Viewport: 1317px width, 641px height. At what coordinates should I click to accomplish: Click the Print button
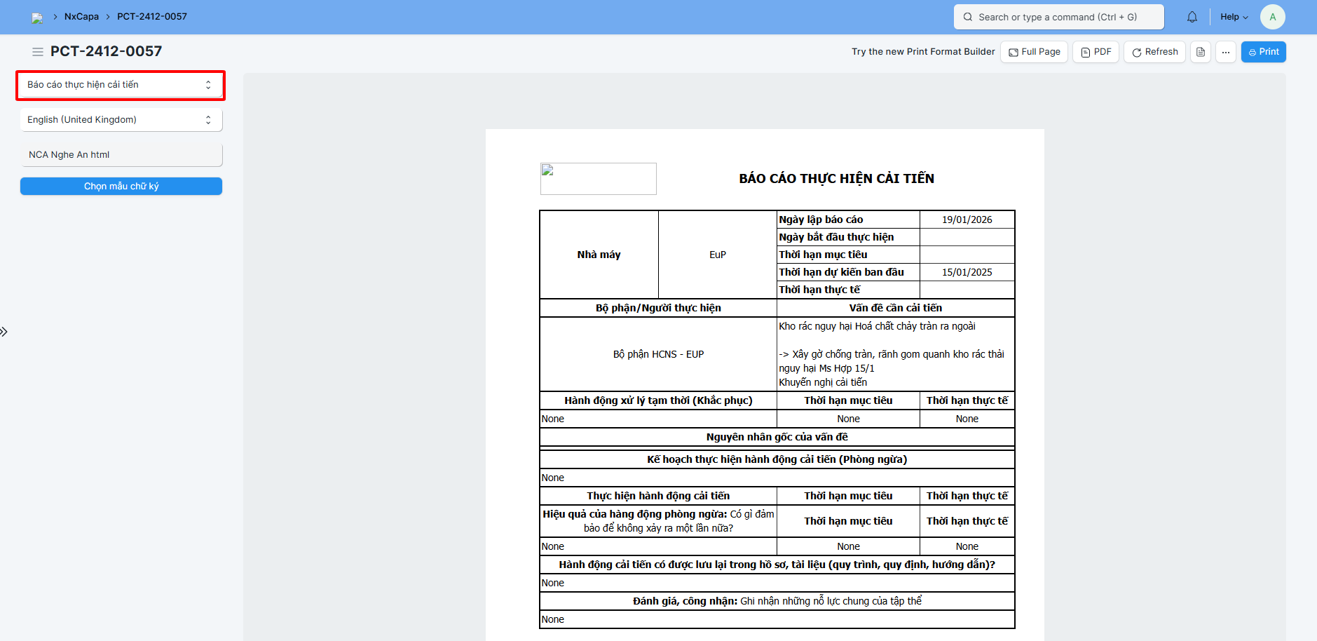tap(1263, 52)
